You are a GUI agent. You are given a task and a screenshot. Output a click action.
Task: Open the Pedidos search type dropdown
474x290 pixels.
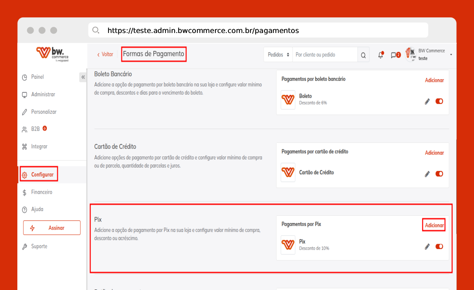(278, 55)
